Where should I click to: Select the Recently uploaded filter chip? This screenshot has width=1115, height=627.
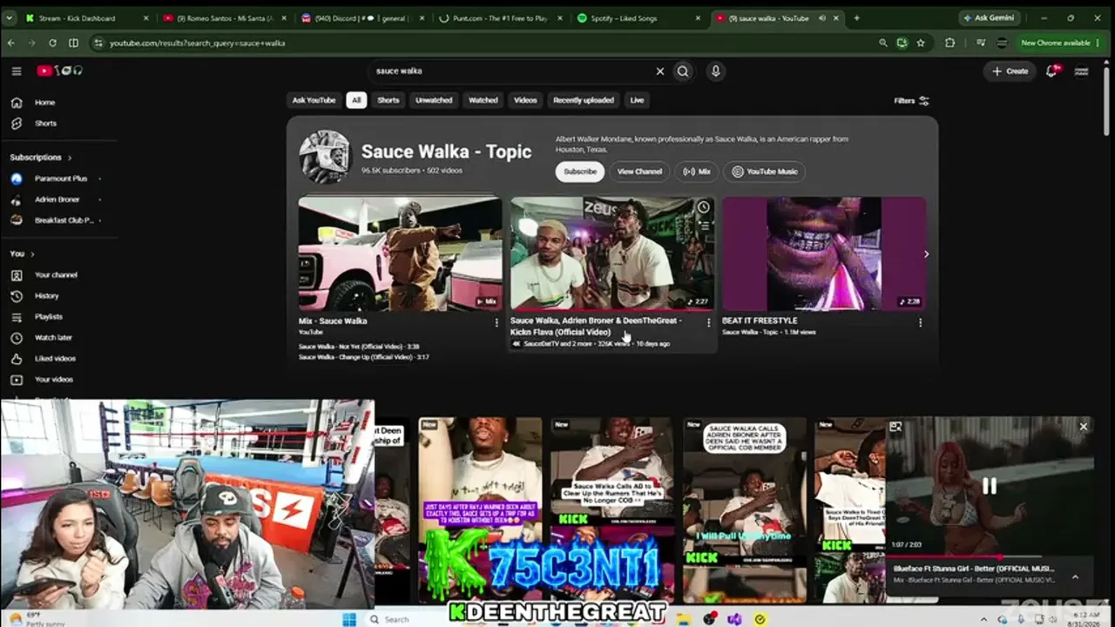coord(584,100)
